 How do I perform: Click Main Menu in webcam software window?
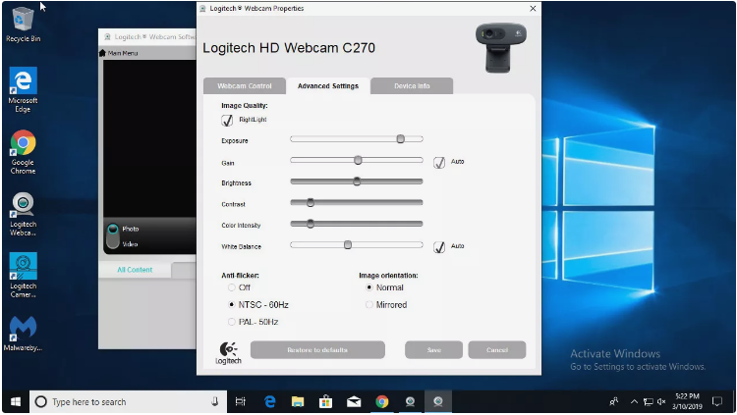point(123,53)
